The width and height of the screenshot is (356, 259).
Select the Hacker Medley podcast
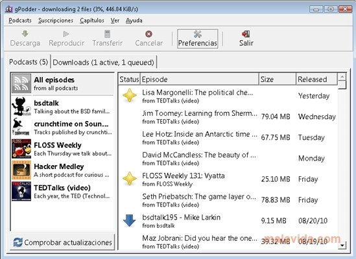pyautogui.click(x=62, y=170)
